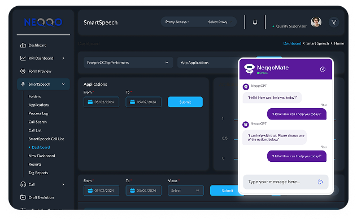Open the Select Proxy dropdown

pos(220,22)
